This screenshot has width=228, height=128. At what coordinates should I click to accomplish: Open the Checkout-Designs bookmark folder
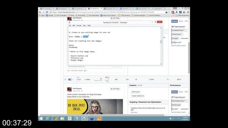click(139, 15)
